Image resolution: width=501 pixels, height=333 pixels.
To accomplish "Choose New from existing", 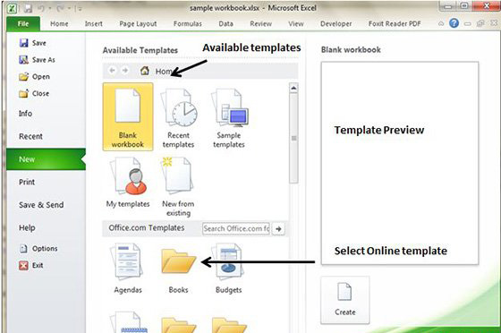I will pyautogui.click(x=178, y=187).
